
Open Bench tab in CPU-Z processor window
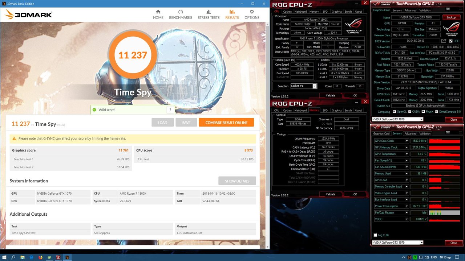(x=348, y=12)
